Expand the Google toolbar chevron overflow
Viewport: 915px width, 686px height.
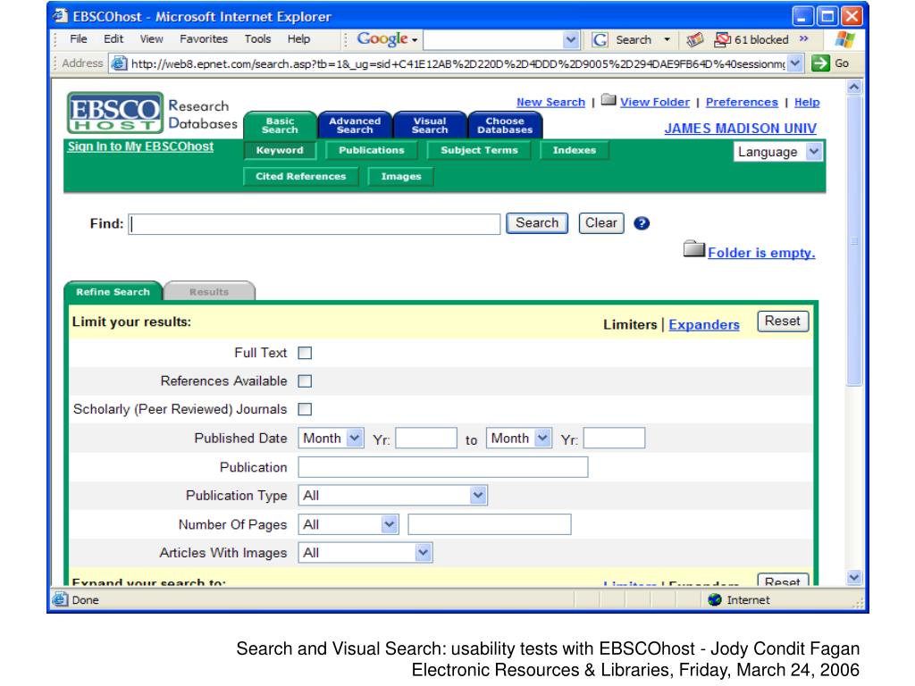click(x=803, y=39)
